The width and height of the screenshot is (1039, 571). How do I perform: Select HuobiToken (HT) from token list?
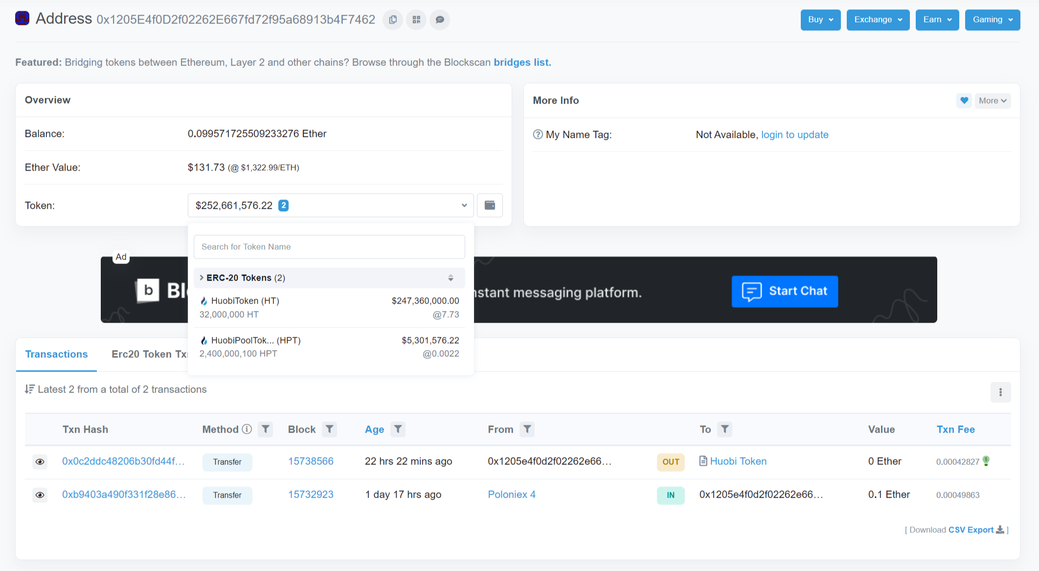(x=329, y=307)
